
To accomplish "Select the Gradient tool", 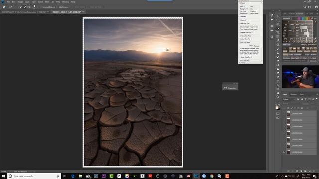I will (278, 65).
